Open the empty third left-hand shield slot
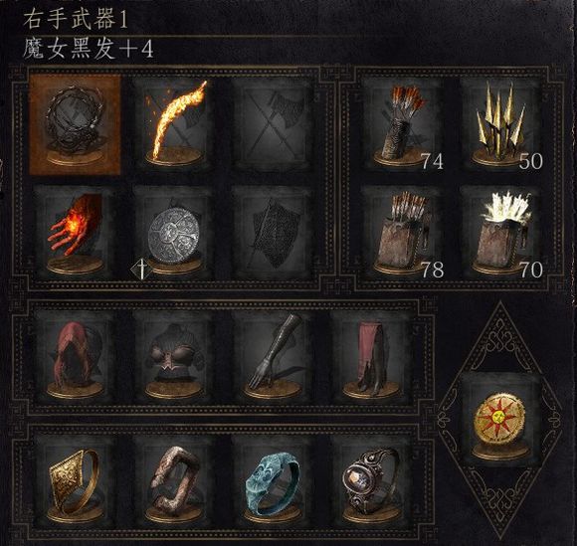577x546 pixels. [x=273, y=233]
